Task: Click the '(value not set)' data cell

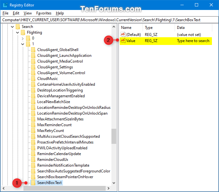Action: coord(189,35)
